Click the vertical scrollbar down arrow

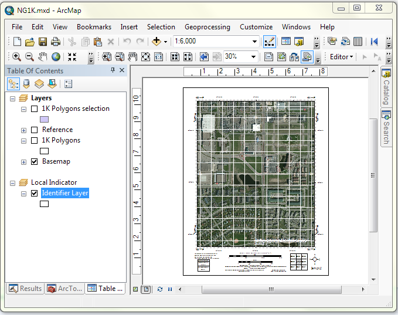[373, 280]
